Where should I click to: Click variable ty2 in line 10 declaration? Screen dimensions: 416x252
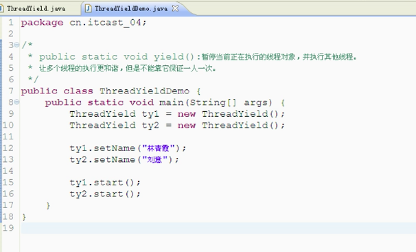(150, 126)
